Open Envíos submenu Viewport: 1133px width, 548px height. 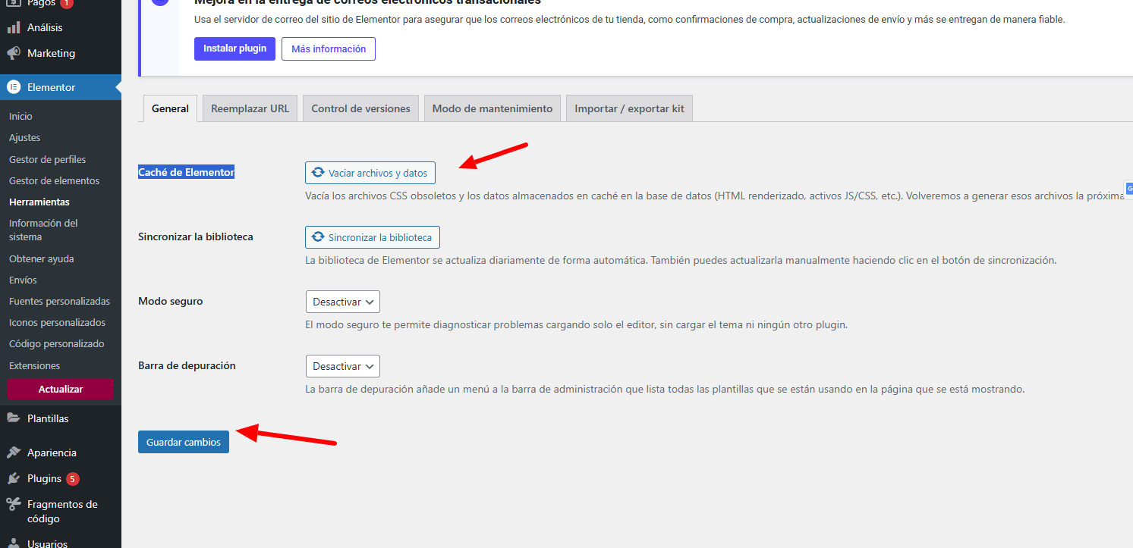coord(23,280)
